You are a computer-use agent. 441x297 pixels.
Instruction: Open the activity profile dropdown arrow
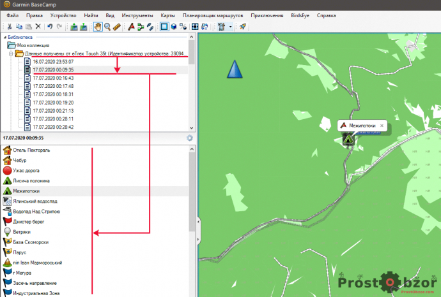(x=230, y=27)
